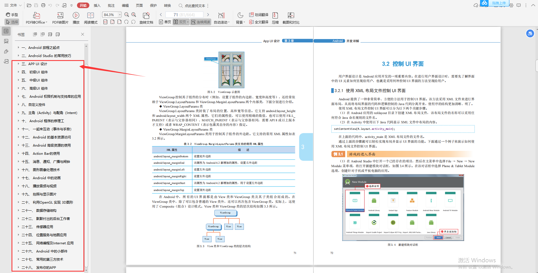538x273 pixels.
Task: Switch to 单页 single page view
Action: click(x=165, y=22)
